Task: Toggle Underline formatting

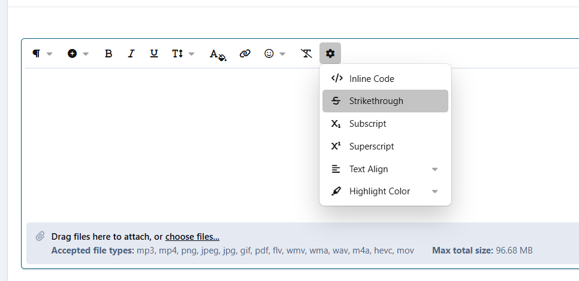Action: click(154, 54)
